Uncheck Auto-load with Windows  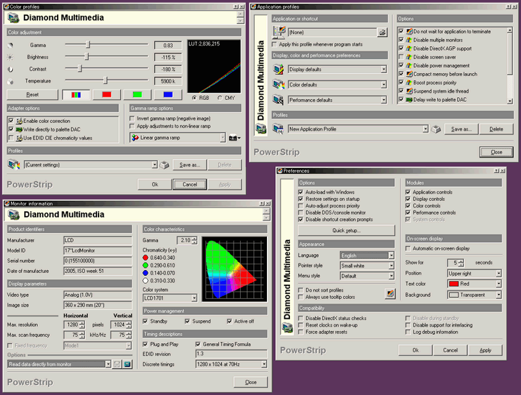click(x=301, y=192)
